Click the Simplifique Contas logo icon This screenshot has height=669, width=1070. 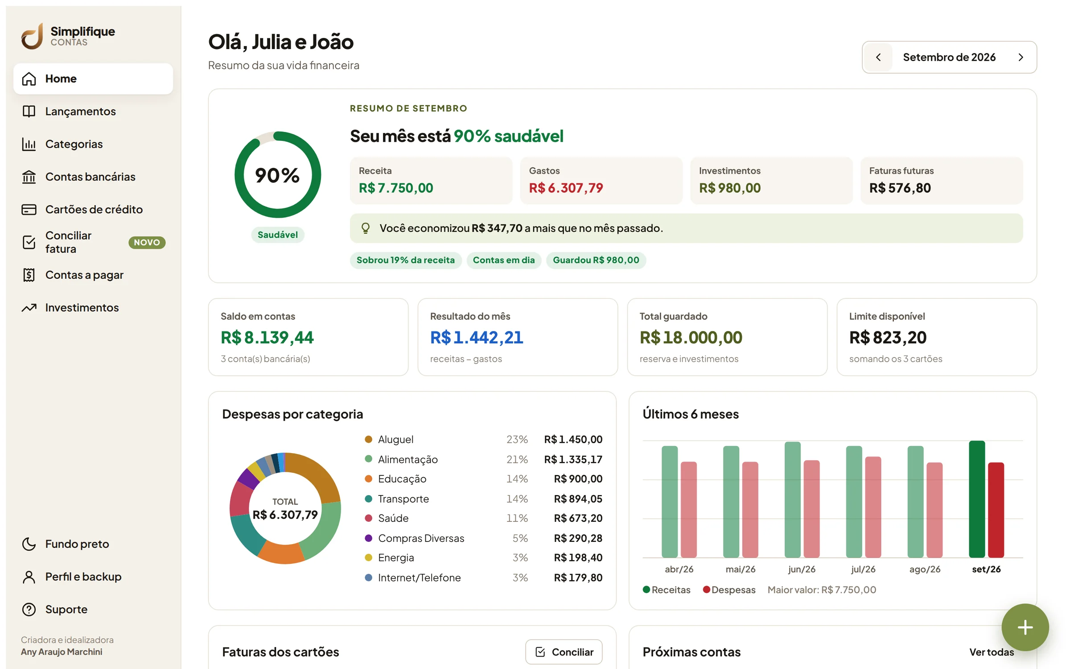pyautogui.click(x=32, y=36)
